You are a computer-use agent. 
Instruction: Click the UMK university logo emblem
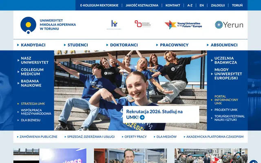pyautogui.click(x=28, y=25)
